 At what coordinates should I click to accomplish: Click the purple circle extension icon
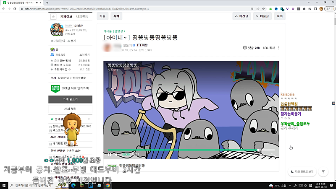point(293,9)
